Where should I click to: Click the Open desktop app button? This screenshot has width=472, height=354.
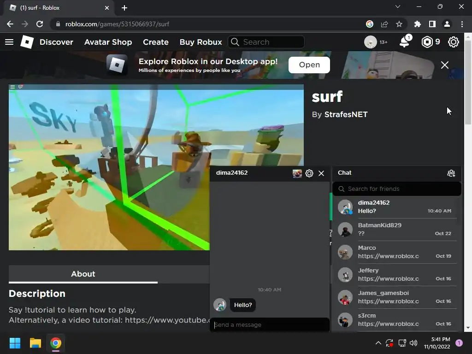309,65
